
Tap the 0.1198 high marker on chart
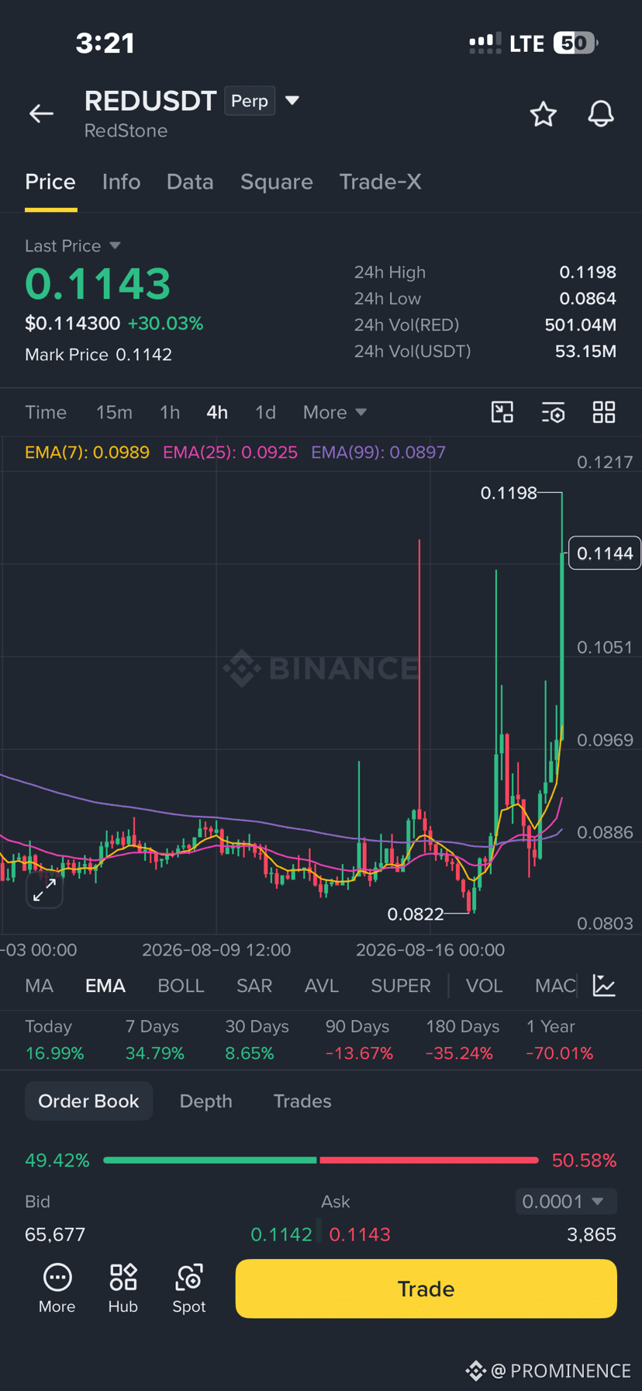coord(509,493)
